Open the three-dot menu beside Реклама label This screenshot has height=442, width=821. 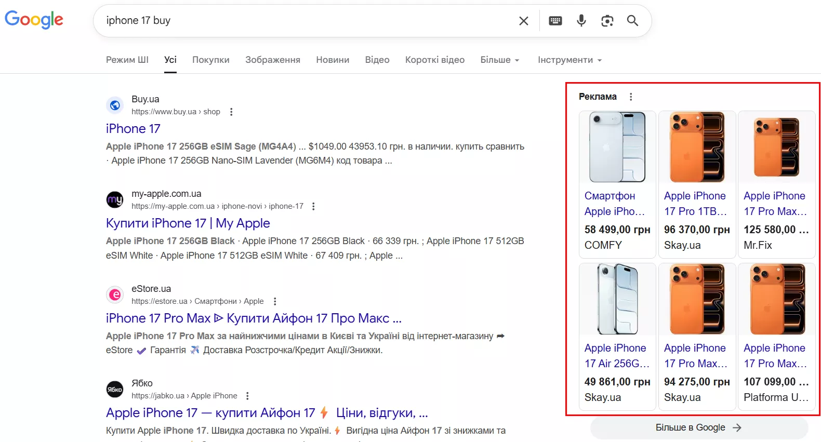(x=631, y=97)
